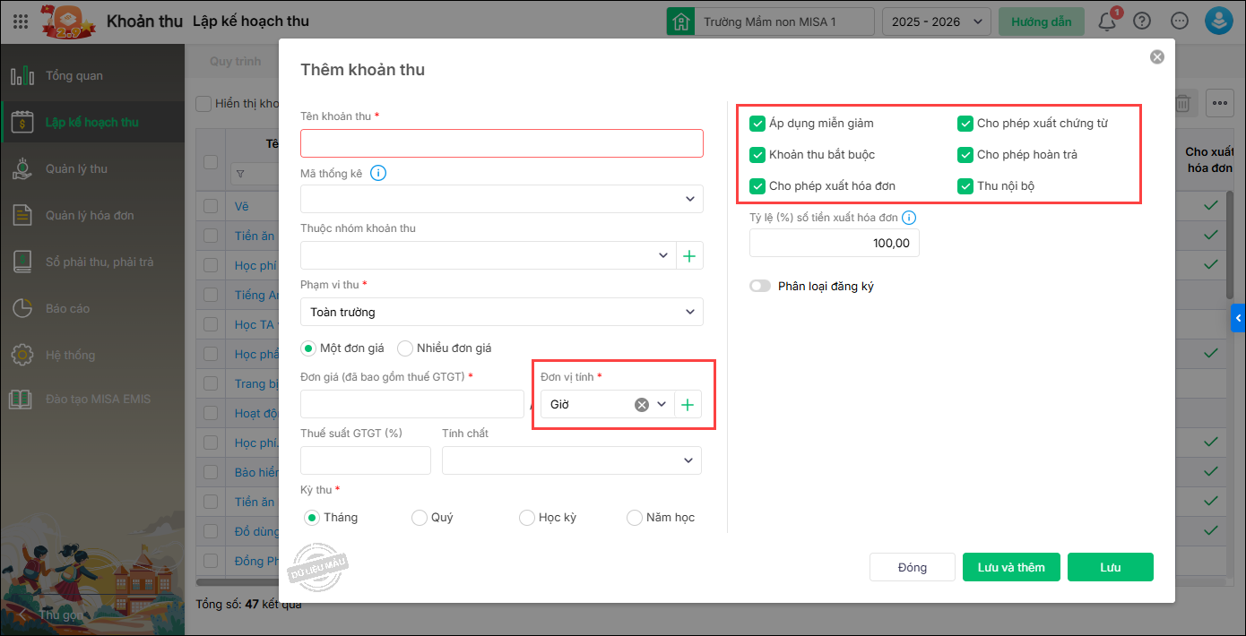
Task: Add a new unit with the Đơn vị tính plus icon
Action: coord(688,404)
